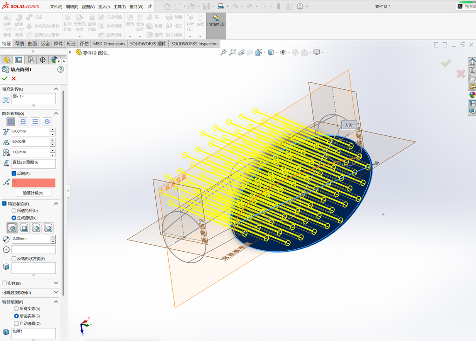Click the 2.00mm diameter field
This screenshot has width=476, height=341.
coord(31,239)
